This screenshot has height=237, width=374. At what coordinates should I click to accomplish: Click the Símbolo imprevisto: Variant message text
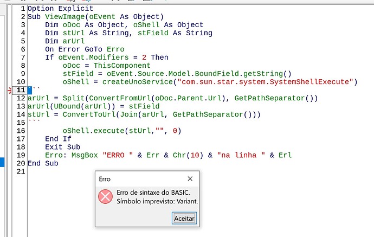click(x=157, y=201)
